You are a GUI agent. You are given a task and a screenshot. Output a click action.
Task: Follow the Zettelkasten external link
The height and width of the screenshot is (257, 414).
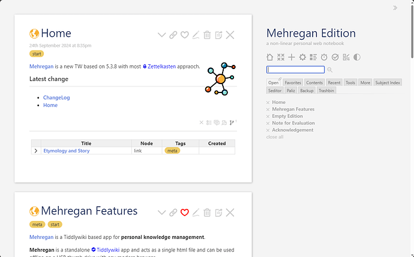click(x=159, y=67)
